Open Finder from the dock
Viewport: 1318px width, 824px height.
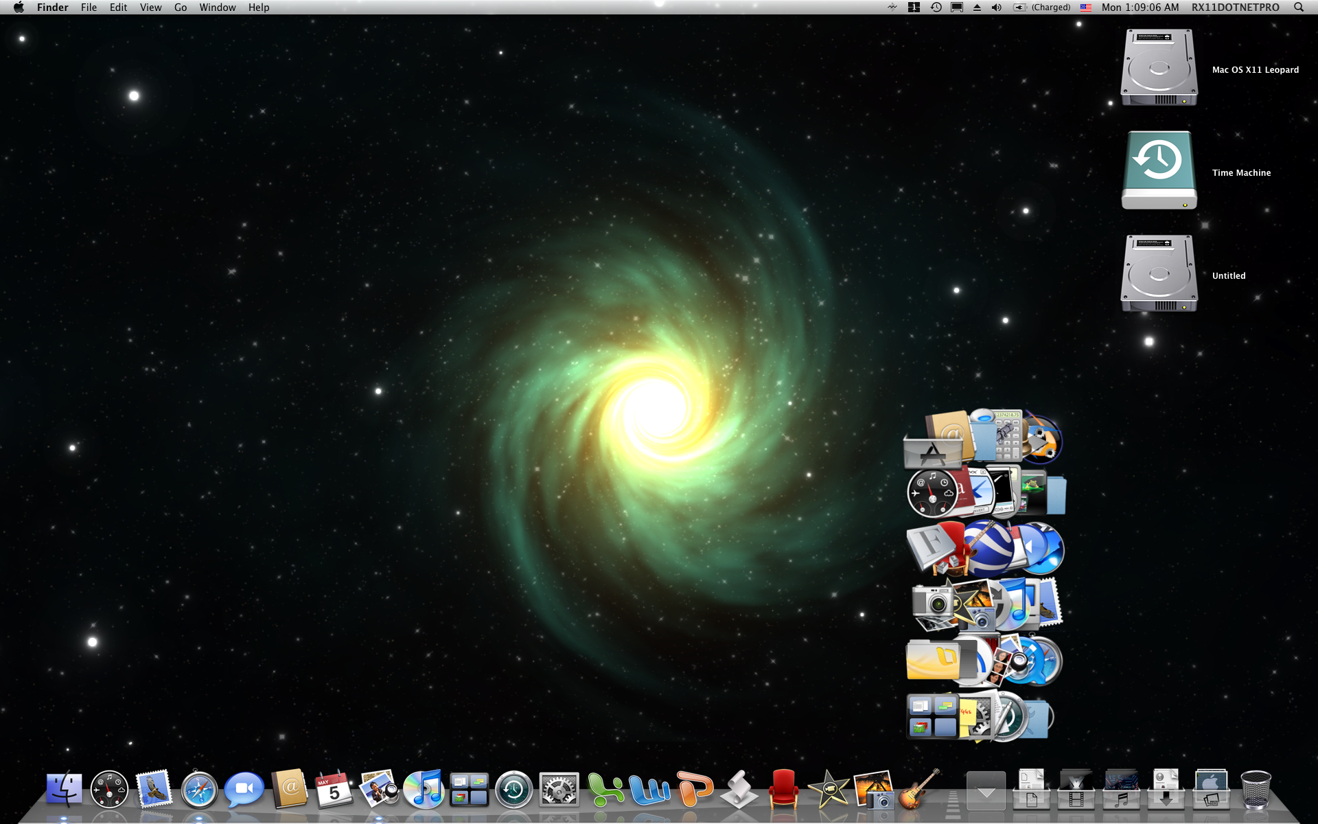[x=65, y=789]
